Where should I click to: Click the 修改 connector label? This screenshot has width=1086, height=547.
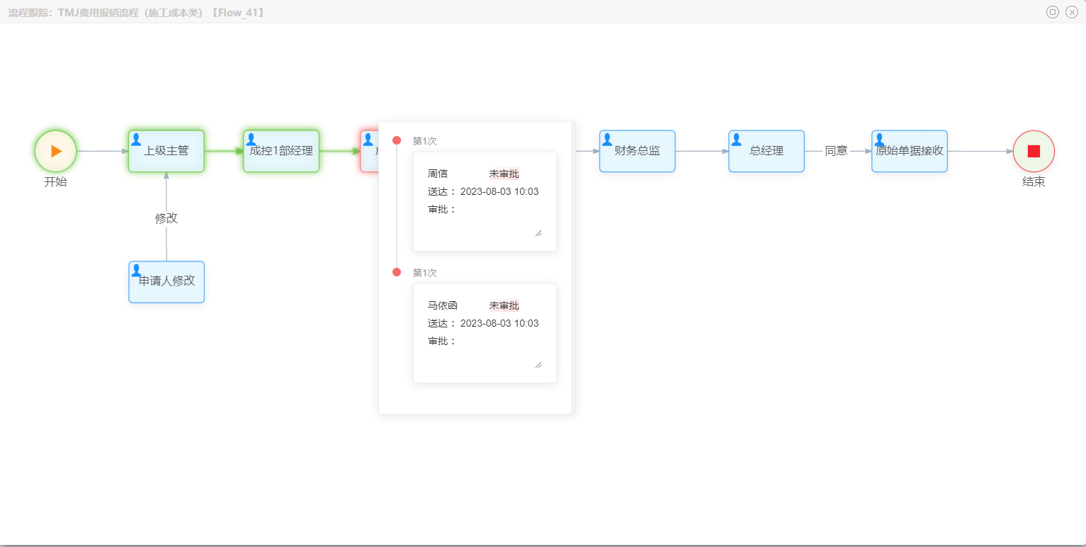166,218
